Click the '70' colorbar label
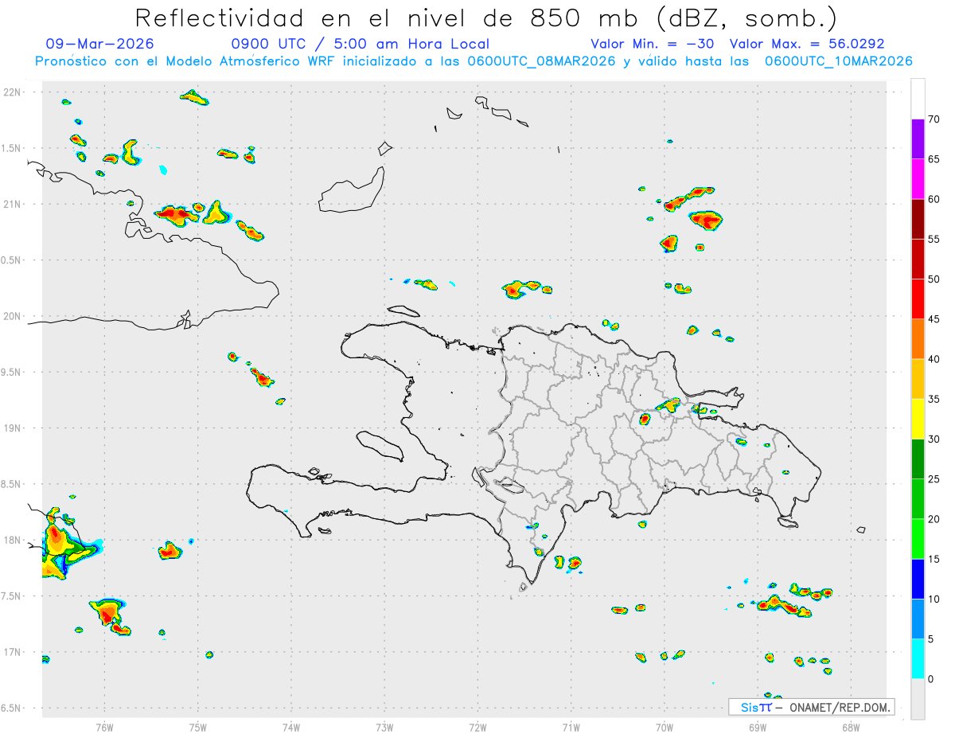Viewport: 955px width, 738px height. click(934, 119)
